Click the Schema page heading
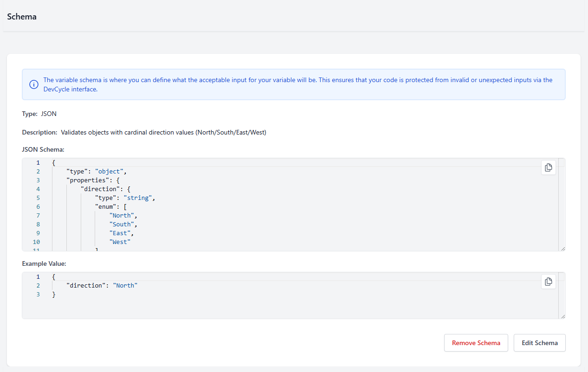588x372 pixels. [x=22, y=16]
